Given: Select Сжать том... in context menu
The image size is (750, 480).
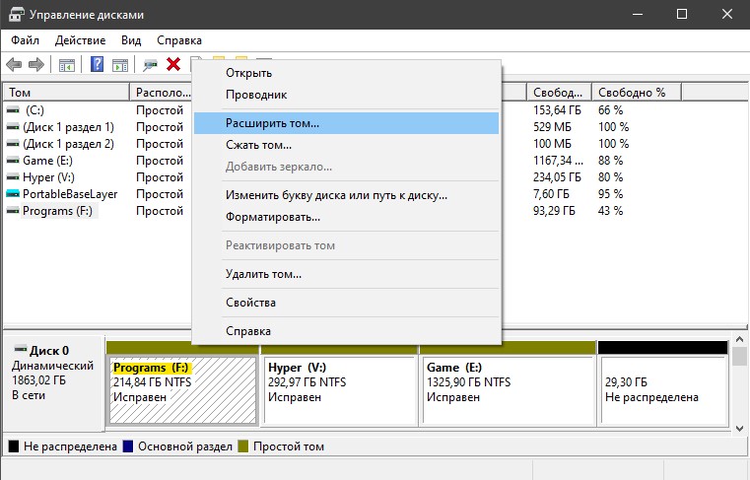Looking at the screenshot, I should pos(346,145).
